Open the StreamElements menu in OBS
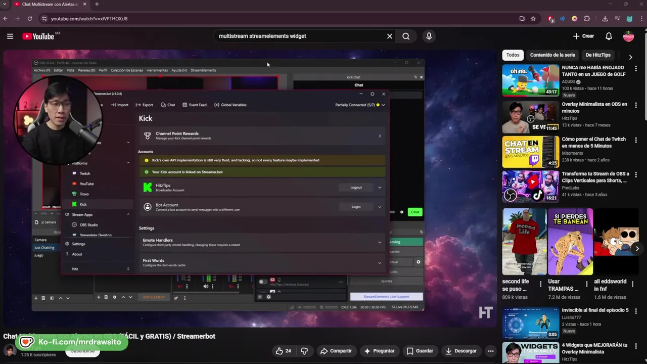This screenshot has height=364, width=647. coord(203,70)
